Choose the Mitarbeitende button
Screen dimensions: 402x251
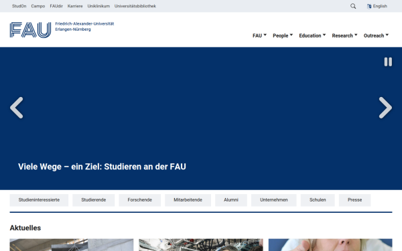(188, 200)
